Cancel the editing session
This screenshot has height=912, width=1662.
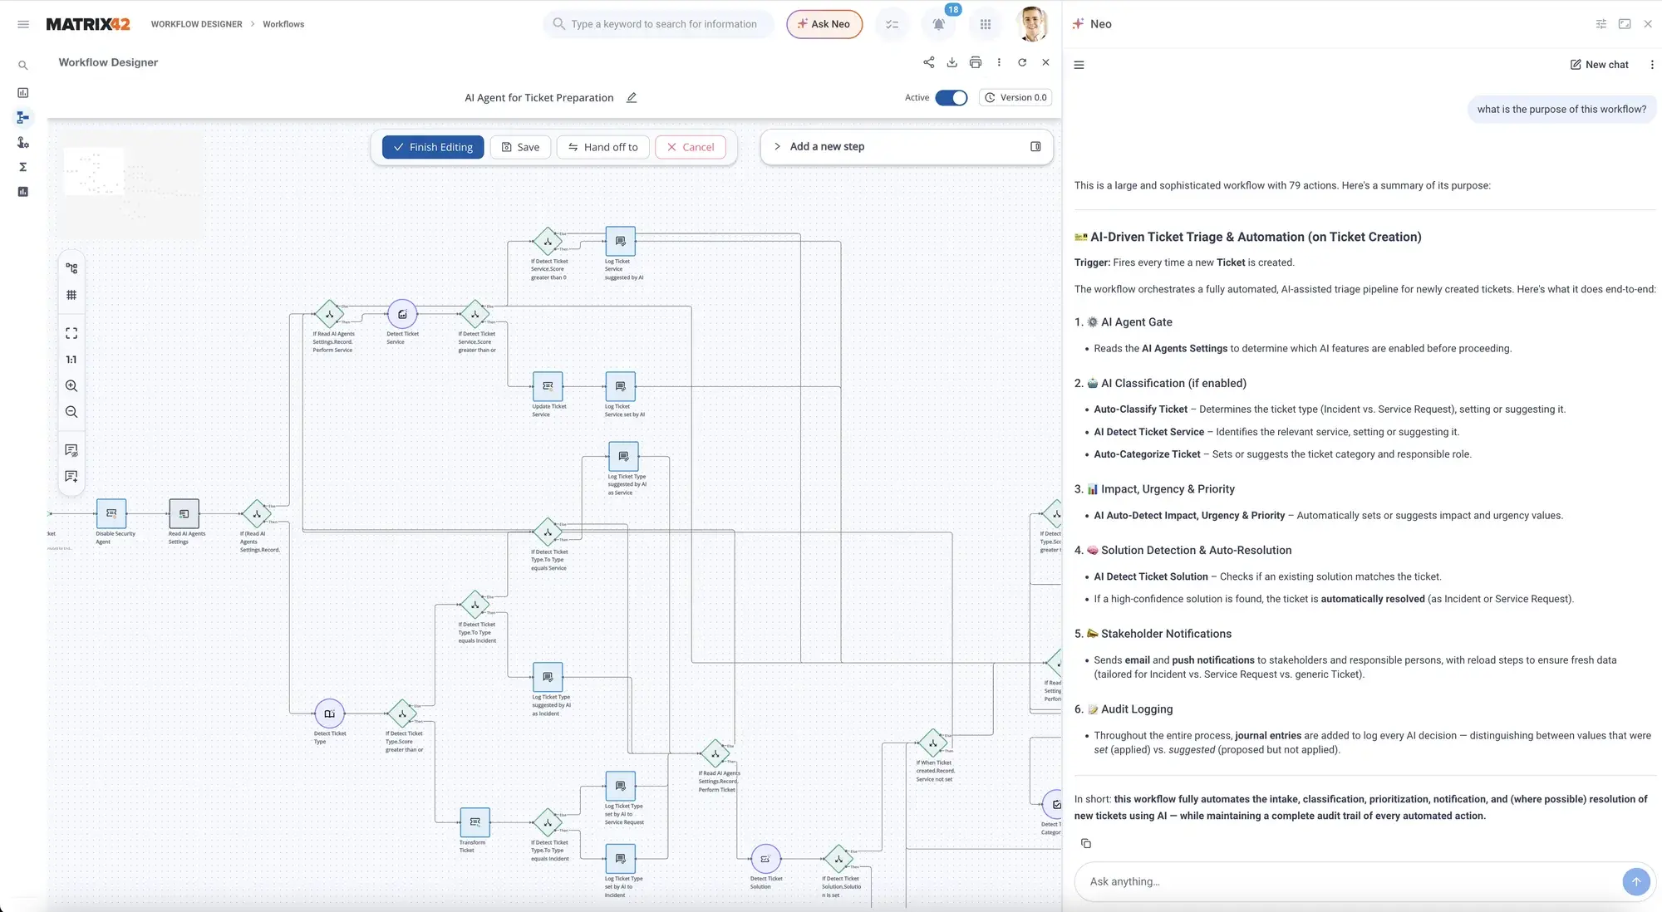point(691,147)
